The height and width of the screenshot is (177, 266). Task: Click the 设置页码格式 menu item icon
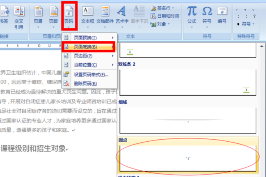coord(66,74)
